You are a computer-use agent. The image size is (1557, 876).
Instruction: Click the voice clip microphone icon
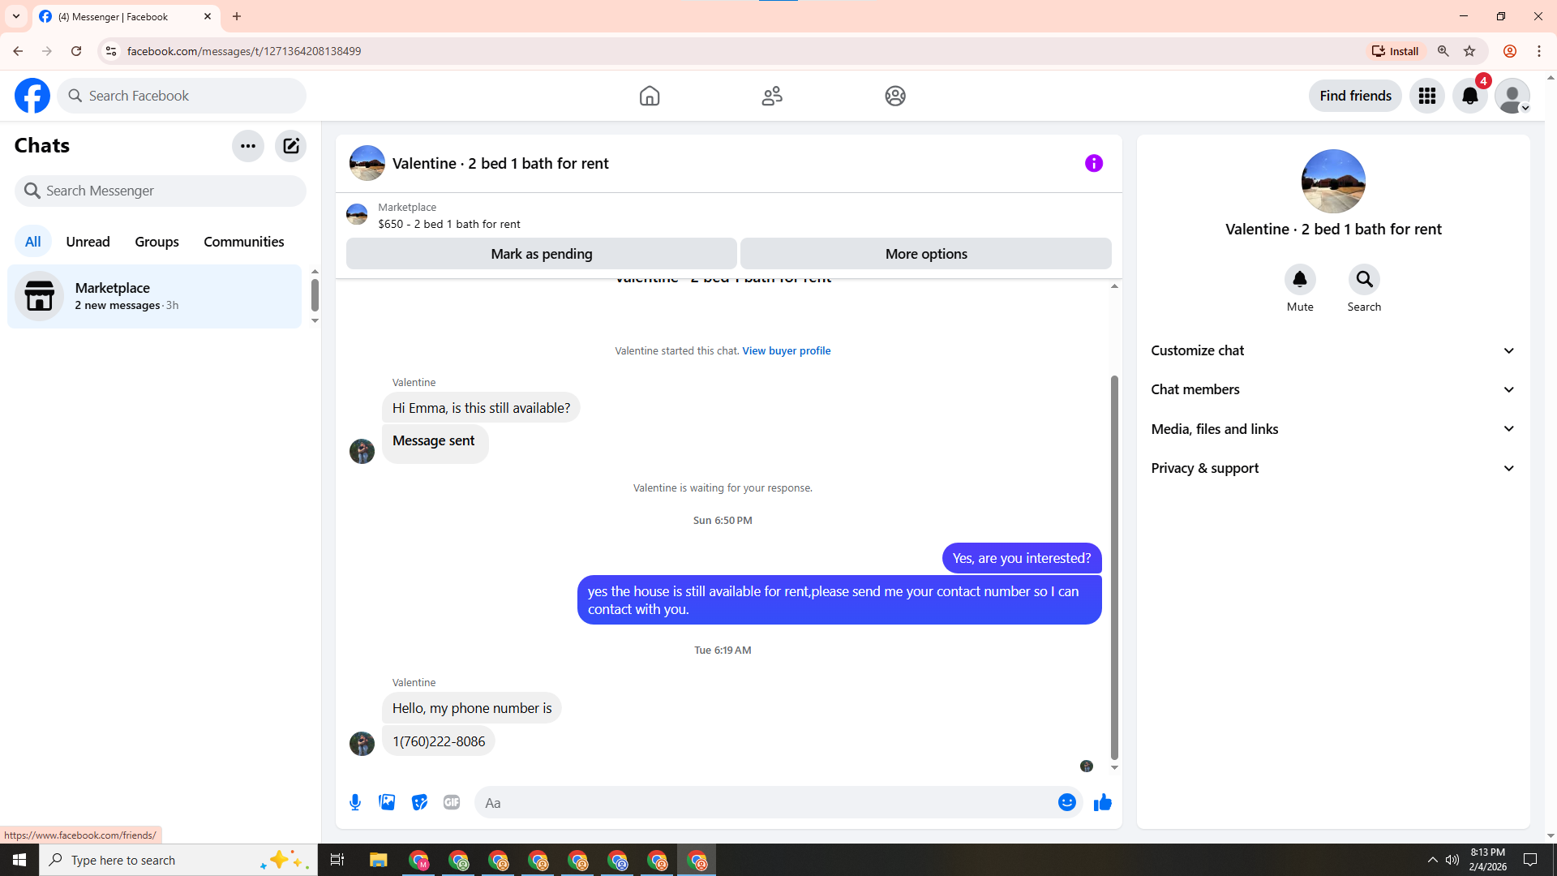(355, 802)
